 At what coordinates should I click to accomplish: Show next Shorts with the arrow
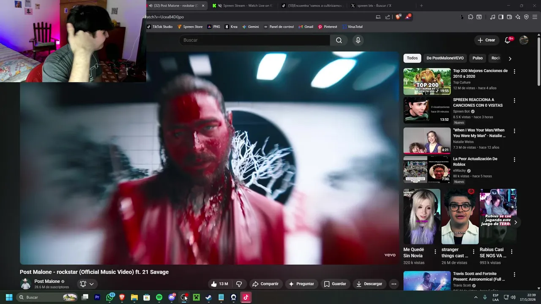point(515,222)
